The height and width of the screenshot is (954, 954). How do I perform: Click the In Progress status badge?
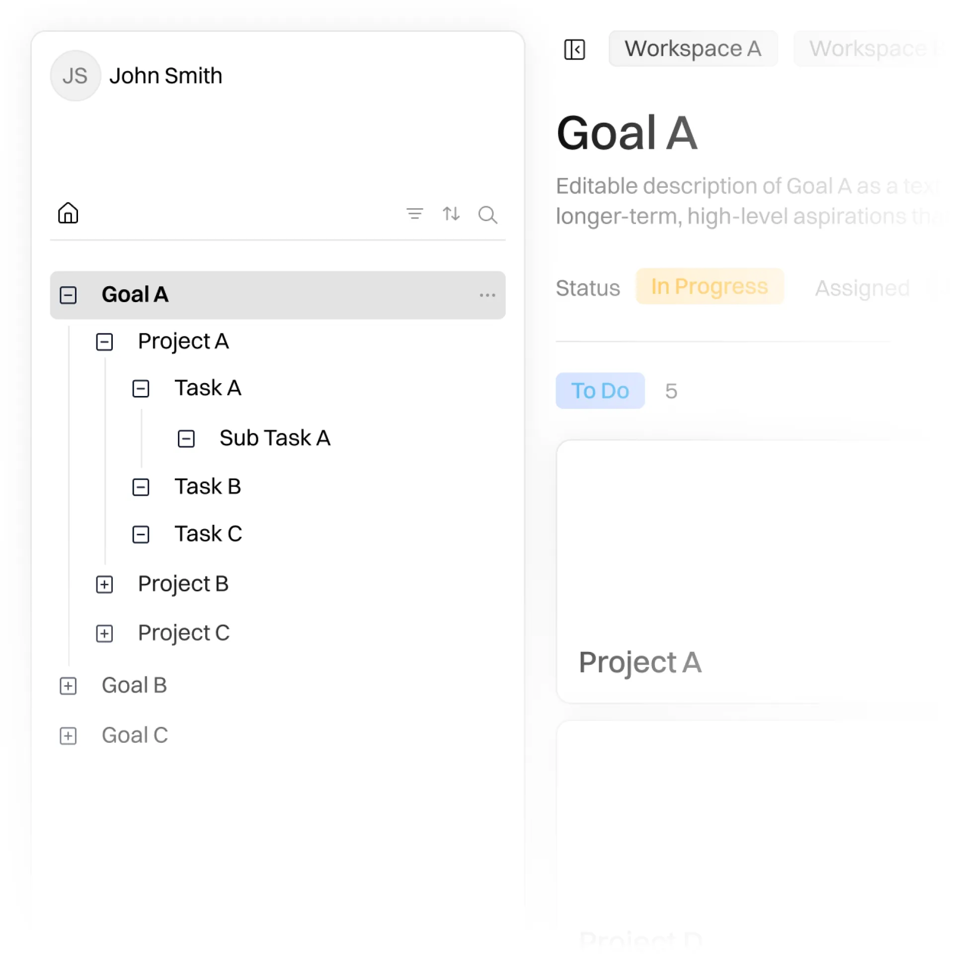(x=709, y=286)
